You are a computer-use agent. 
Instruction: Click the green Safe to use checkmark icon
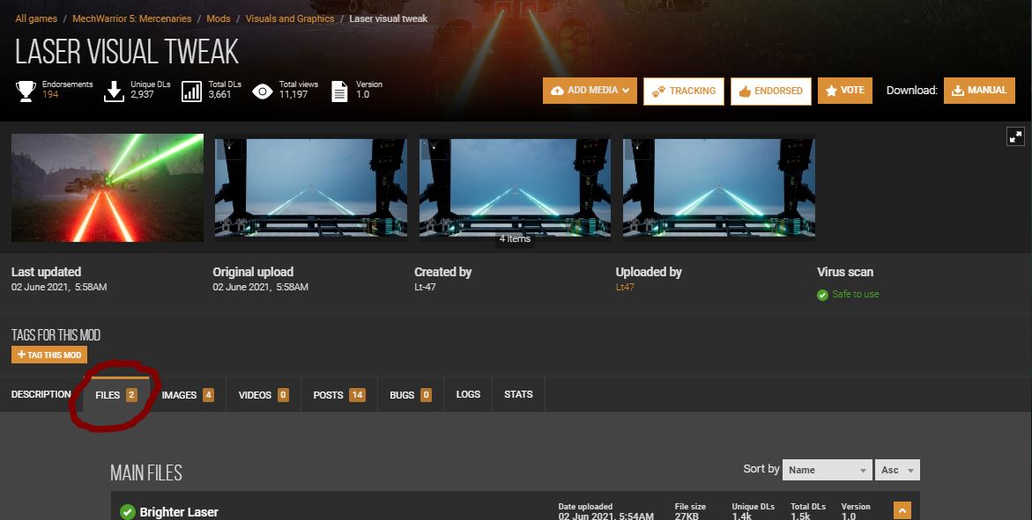[x=822, y=295]
